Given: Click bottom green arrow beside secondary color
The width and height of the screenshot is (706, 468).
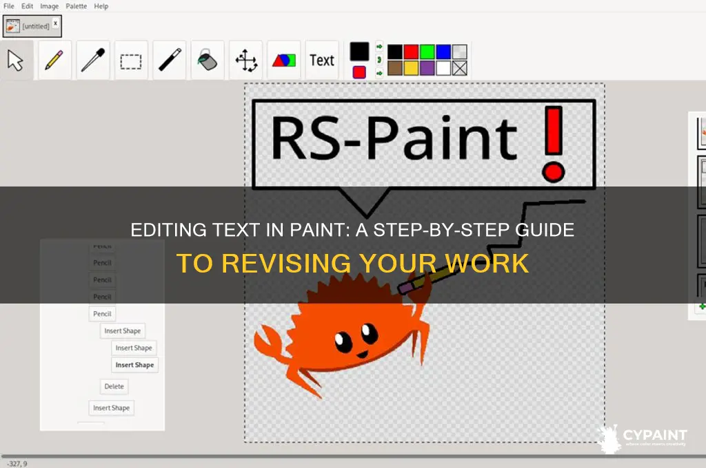Looking at the screenshot, I should (379, 73).
